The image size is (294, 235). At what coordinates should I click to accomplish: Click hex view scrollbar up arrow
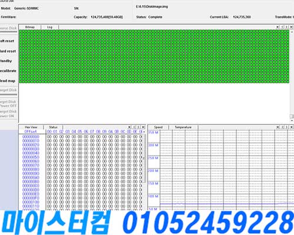tap(144, 132)
